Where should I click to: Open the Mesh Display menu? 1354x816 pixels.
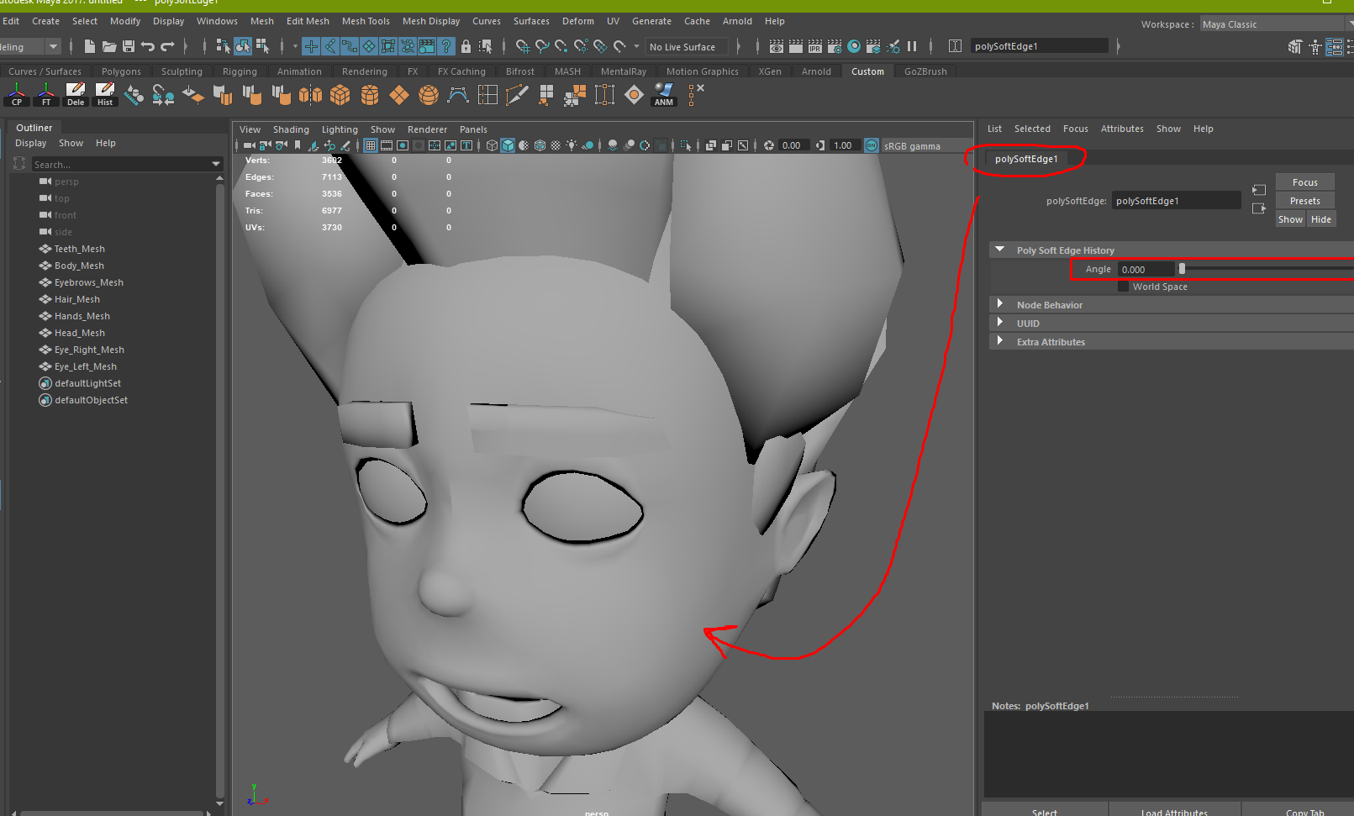click(x=431, y=21)
